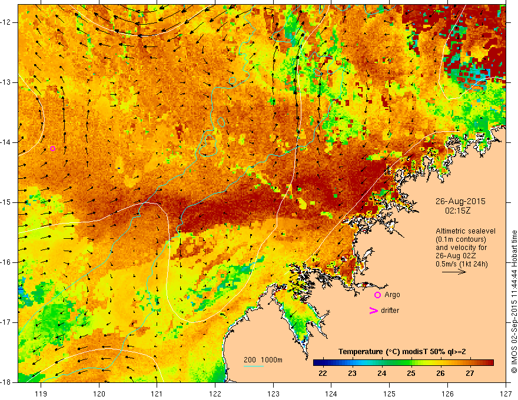This screenshot has width=518, height=400.
Task: Click the "02:15Z" time label
Action: pos(458,211)
